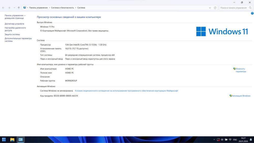Image resolution: width=254 pixels, height=143 pixels.
Task: Switch input language via ENG indicator
Action: pos(235,140)
